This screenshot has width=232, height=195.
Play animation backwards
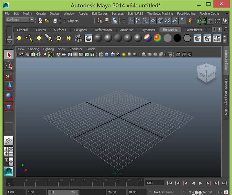click(193, 183)
